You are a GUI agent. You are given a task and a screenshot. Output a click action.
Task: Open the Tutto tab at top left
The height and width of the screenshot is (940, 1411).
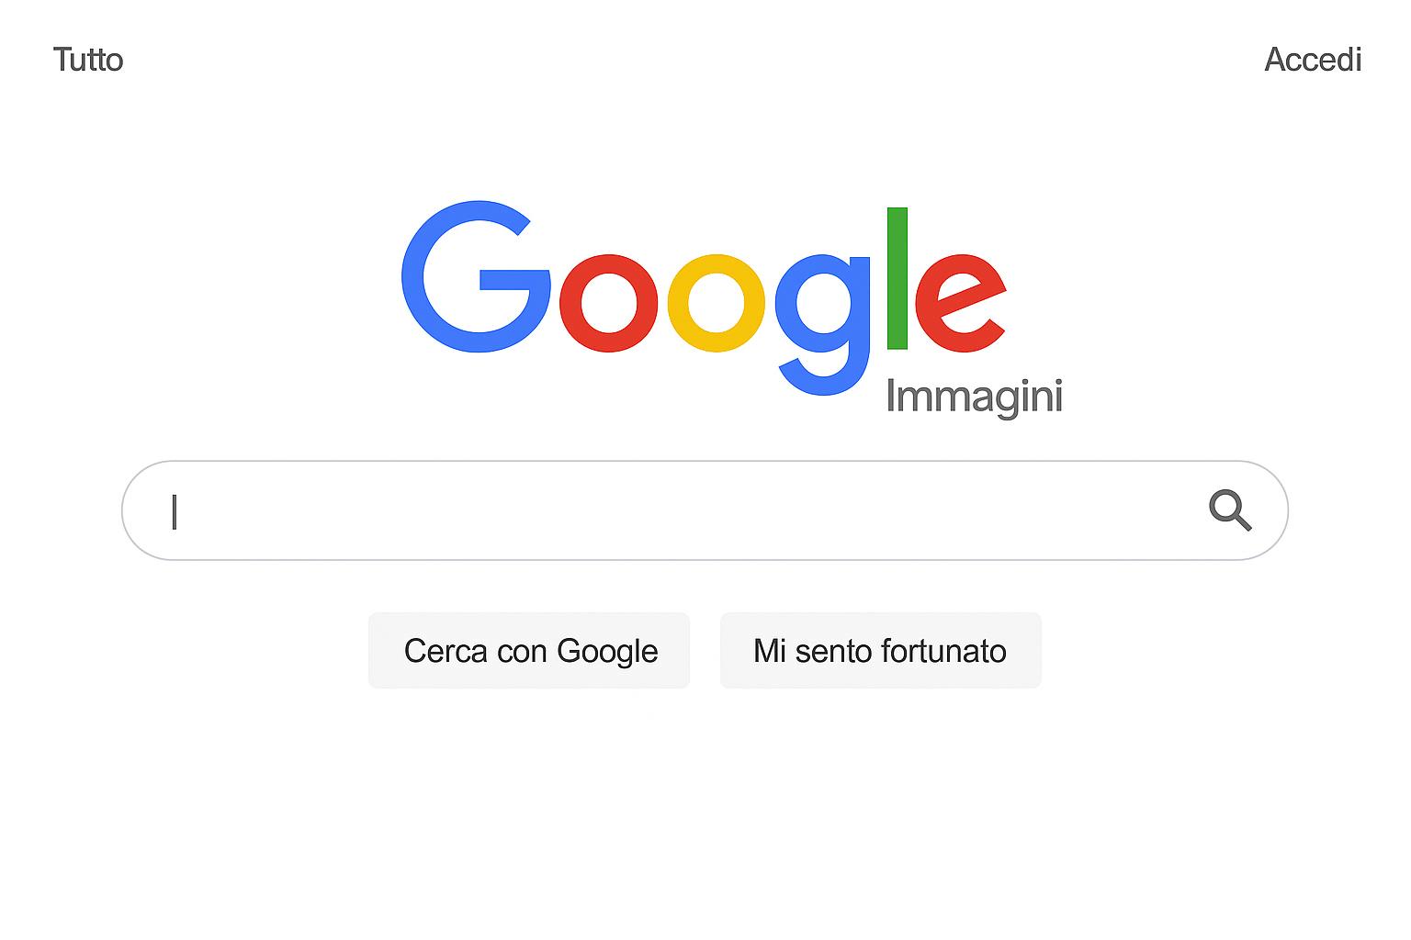tap(88, 60)
